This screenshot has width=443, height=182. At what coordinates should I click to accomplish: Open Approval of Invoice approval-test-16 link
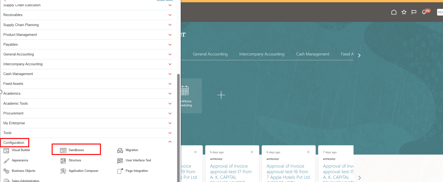click(x=288, y=173)
